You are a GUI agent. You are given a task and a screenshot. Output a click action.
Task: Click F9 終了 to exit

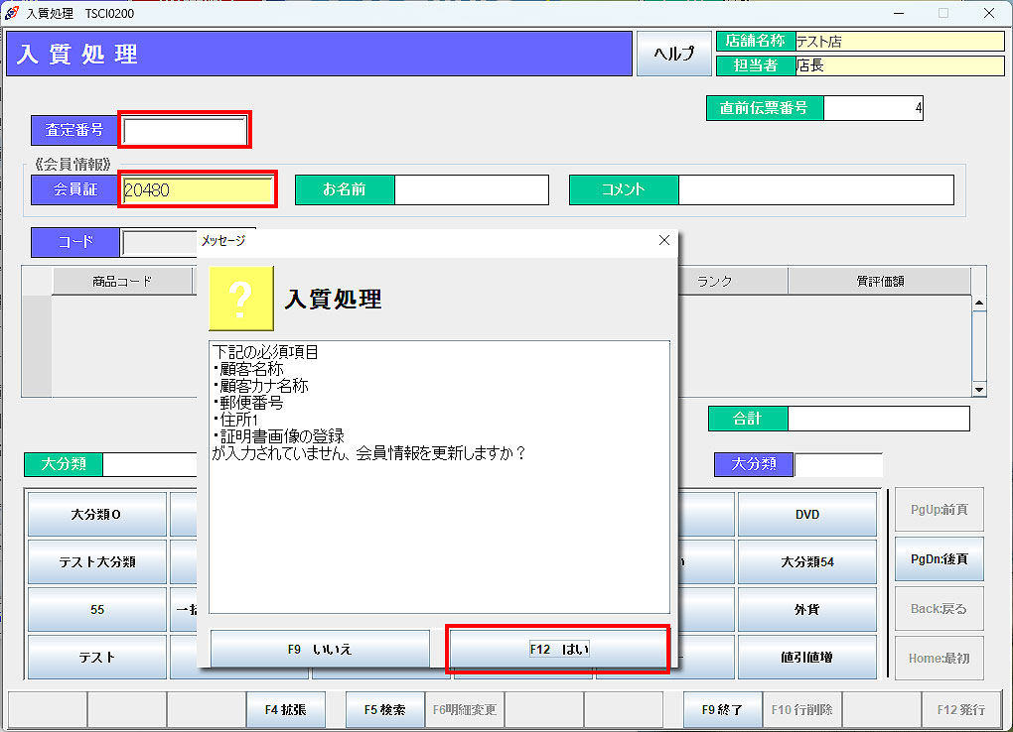pos(722,710)
